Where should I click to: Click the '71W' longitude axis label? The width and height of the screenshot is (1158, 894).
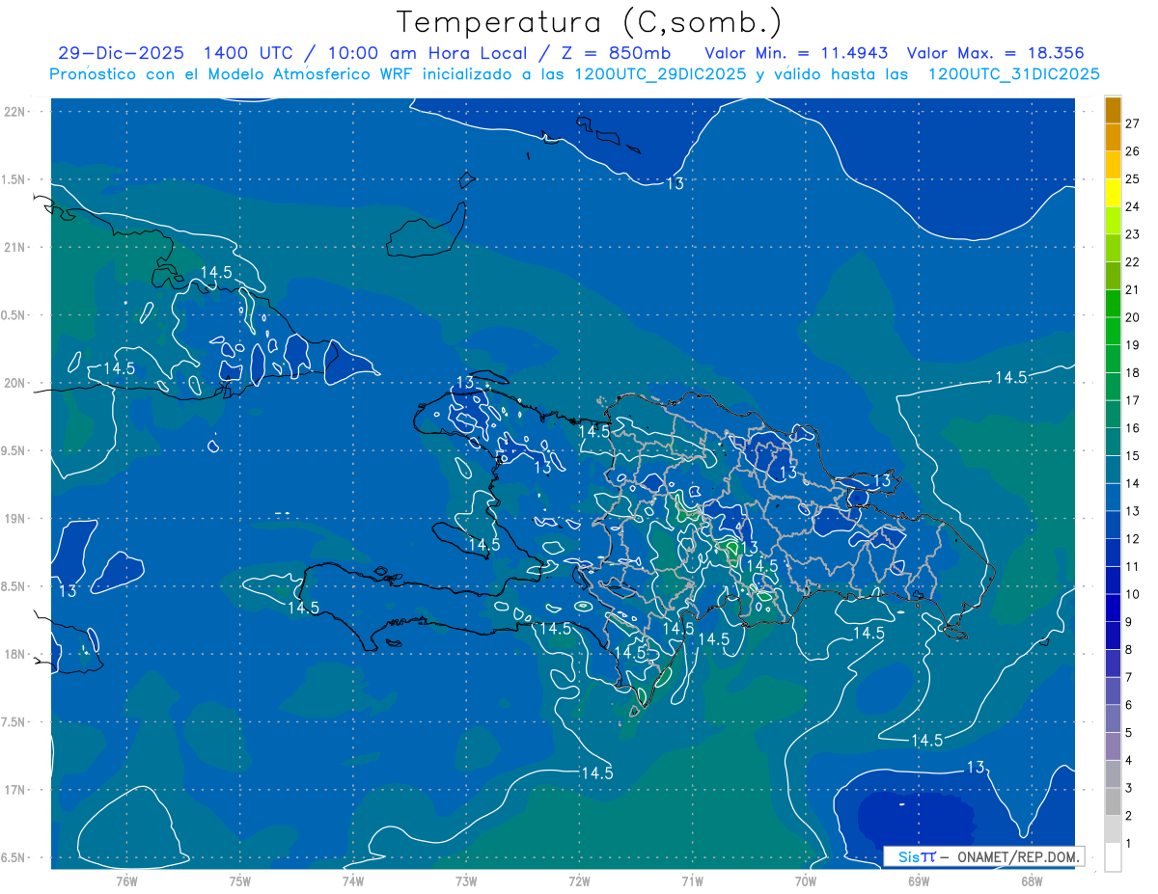[x=692, y=880]
